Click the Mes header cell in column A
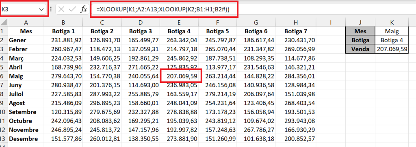The height and width of the screenshot is (147, 416). click(26, 31)
